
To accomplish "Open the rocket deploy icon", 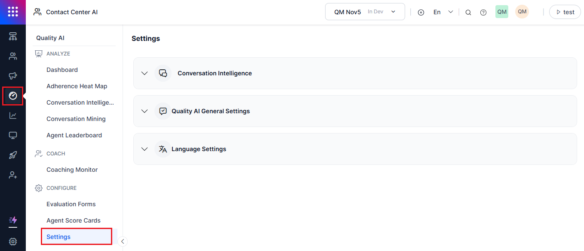I will click(x=13, y=155).
